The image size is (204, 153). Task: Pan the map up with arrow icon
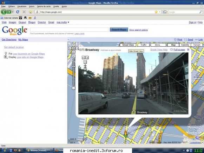73,45
